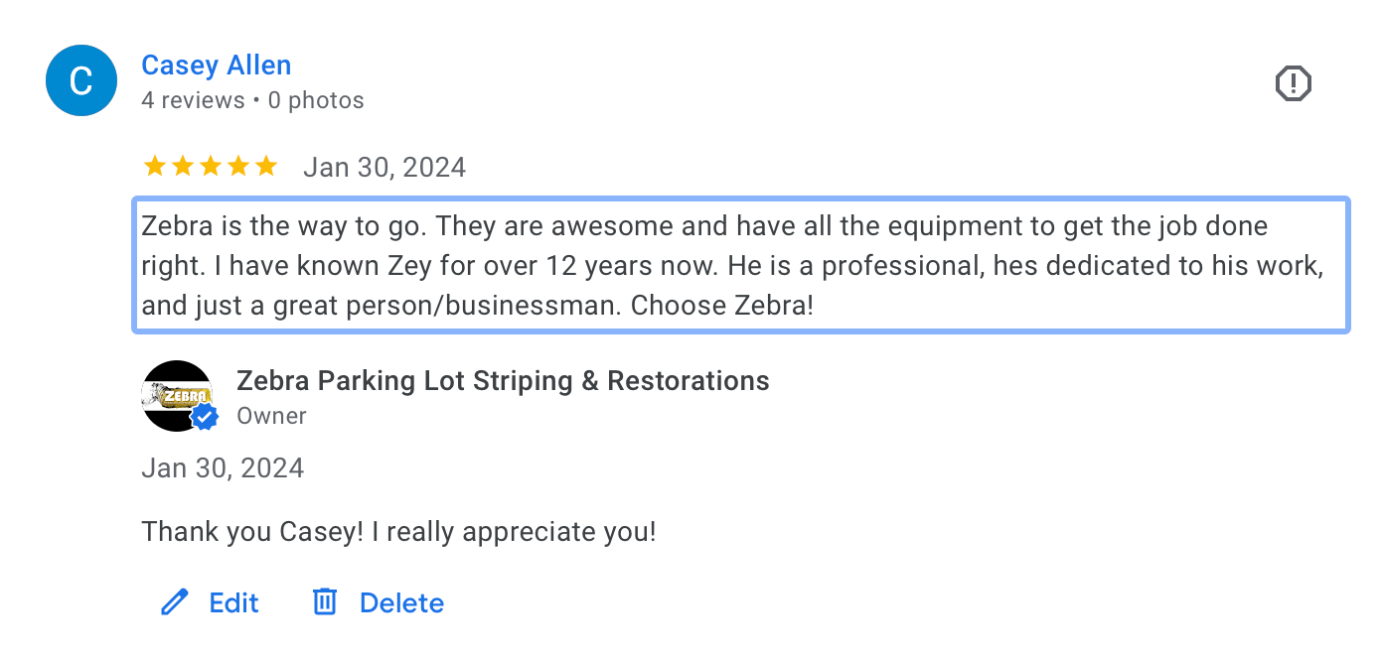
Task: Click the owner reply date above thank-you
Action: tap(223, 468)
